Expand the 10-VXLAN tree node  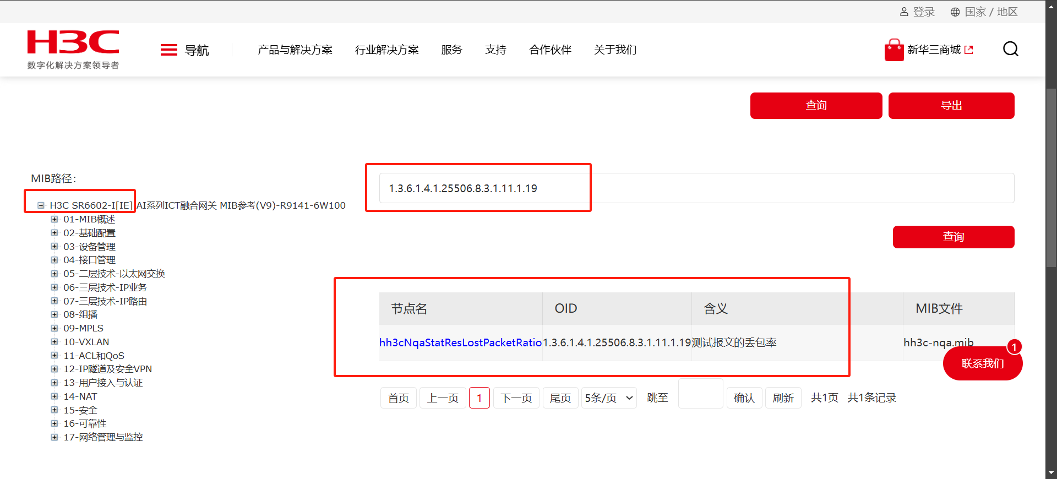pos(55,342)
